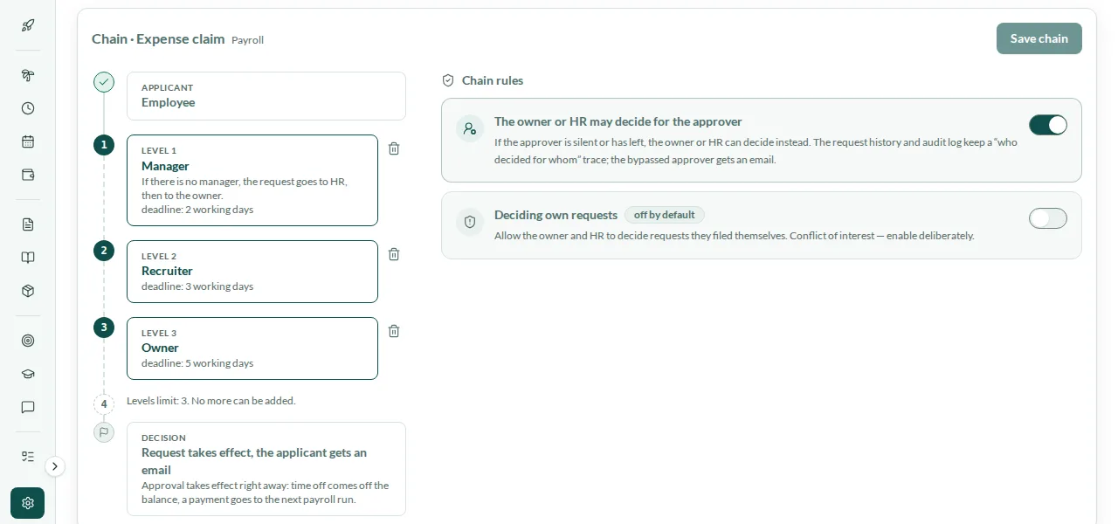The image size is (1118, 524).
Task: Open the target icon in the sidebar
Action: point(28,341)
